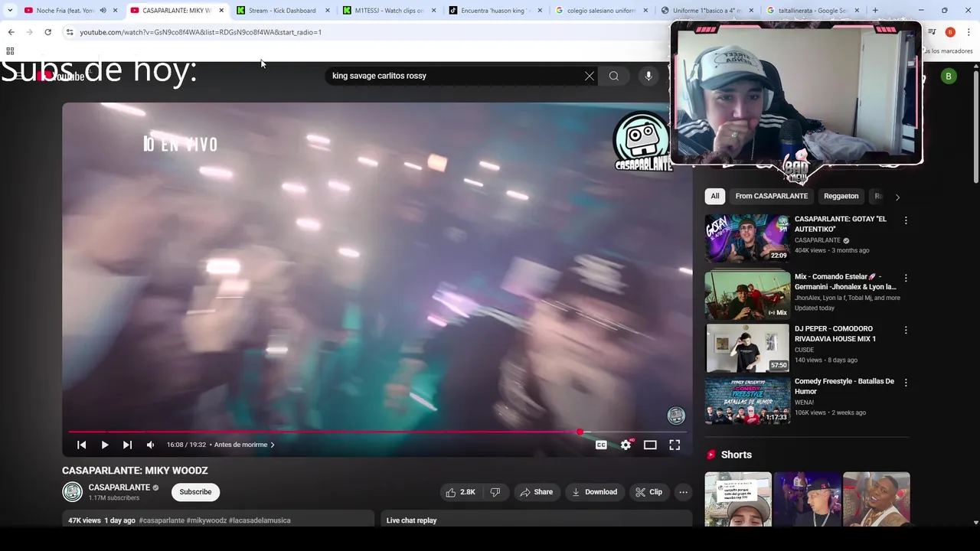The height and width of the screenshot is (551, 980).
Task: Enter fullscreen mode
Action: coord(675,445)
